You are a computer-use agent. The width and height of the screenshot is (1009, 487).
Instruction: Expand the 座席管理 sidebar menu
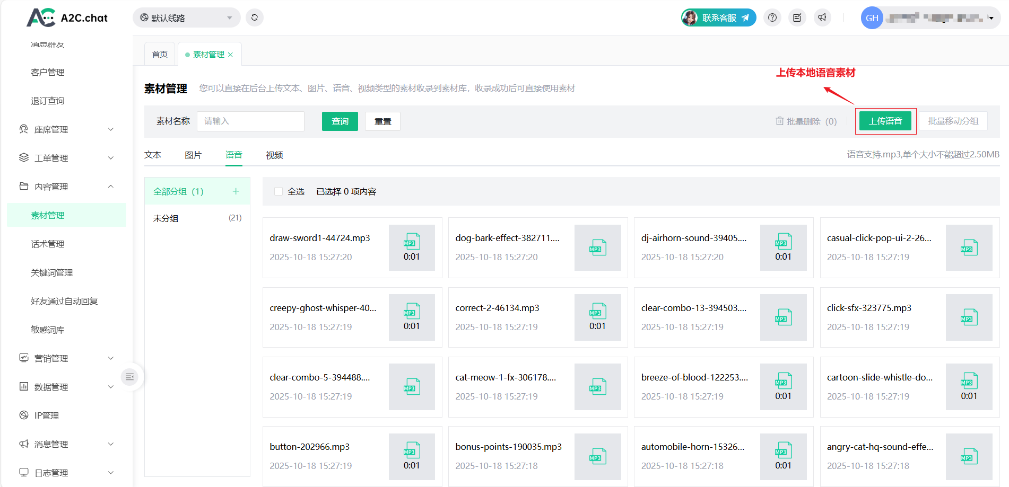click(66, 129)
